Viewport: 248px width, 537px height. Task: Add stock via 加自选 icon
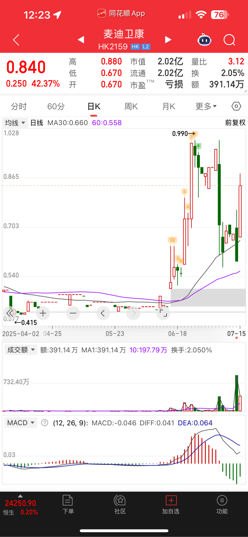click(171, 504)
